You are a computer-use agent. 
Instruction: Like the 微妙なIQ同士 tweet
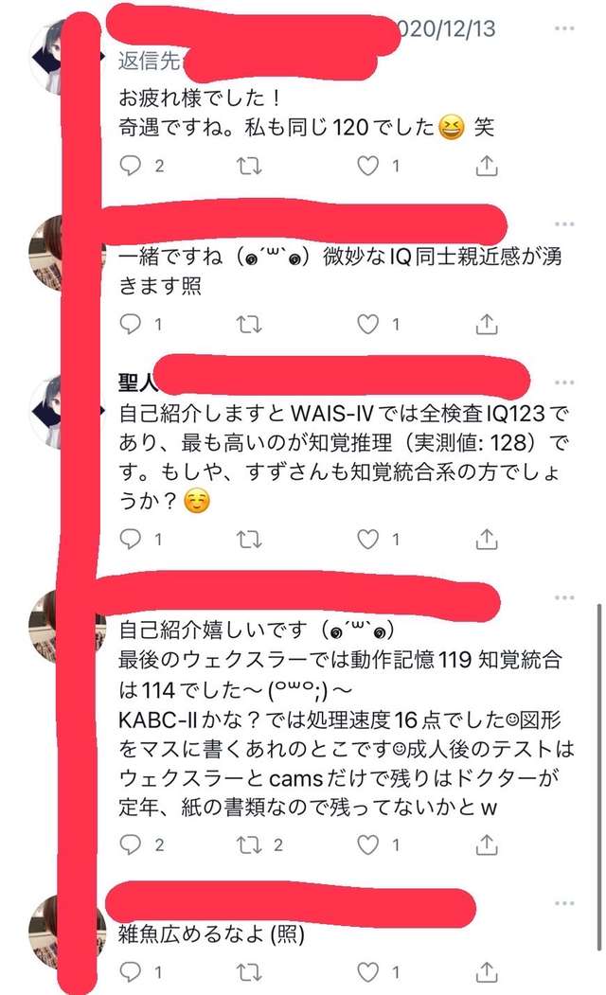368,325
